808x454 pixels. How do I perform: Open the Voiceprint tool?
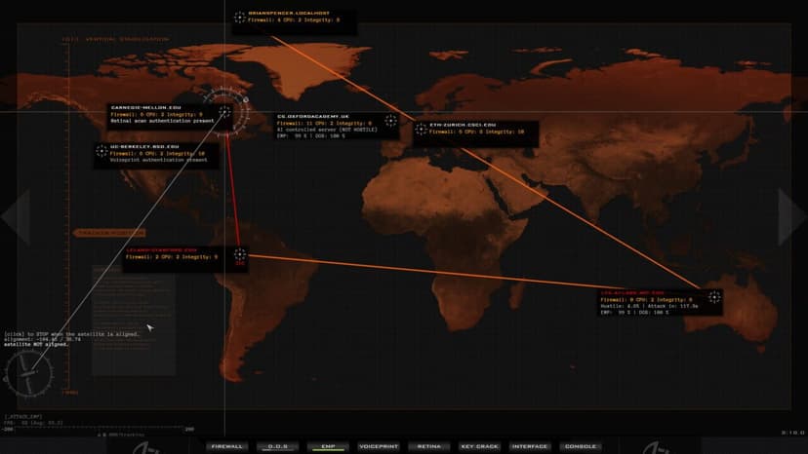(379, 446)
